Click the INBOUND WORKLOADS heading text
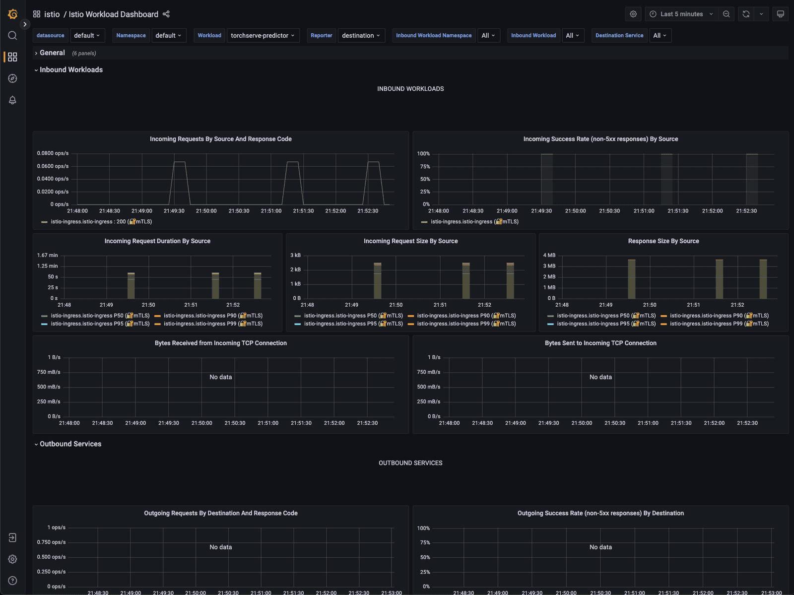Image resolution: width=794 pixels, height=595 pixels. (410, 89)
